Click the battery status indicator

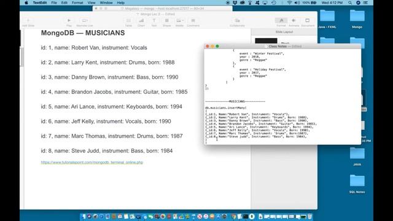point(309,2)
